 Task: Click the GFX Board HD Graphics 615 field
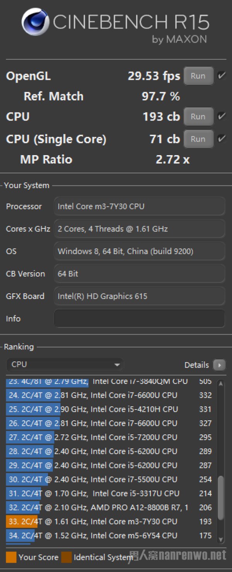pos(140,296)
